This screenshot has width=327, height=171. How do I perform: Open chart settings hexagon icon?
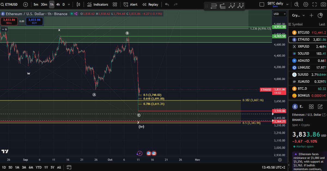tap(305, 4)
